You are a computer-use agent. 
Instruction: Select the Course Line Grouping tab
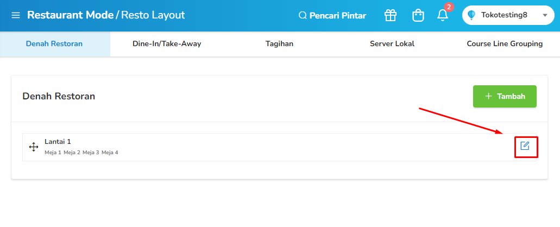click(x=505, y=44)
